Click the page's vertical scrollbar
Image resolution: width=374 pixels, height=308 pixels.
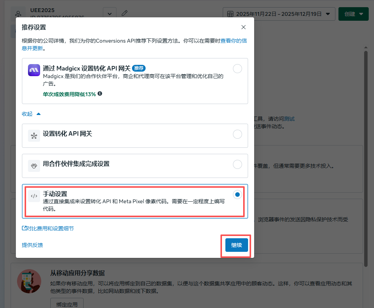pyautogui.click(x=366, y=151)
